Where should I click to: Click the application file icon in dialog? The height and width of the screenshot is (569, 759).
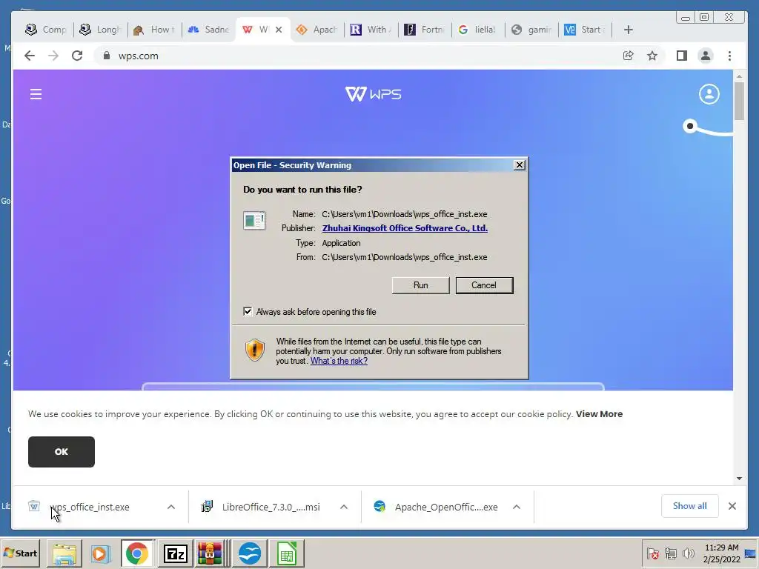click(254, 220)
